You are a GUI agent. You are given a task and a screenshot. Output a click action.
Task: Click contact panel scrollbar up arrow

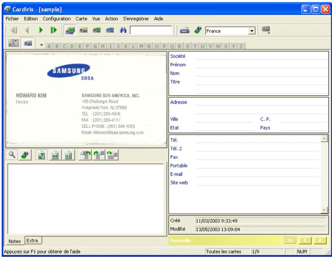pyautogui.click(x=324, y=139)
